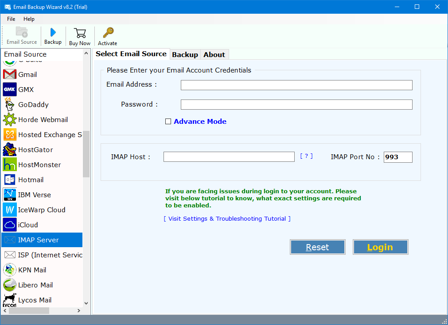Screen dimensions: 448x325
Task: Select the KPN Mail list entry
Action: 42,270
